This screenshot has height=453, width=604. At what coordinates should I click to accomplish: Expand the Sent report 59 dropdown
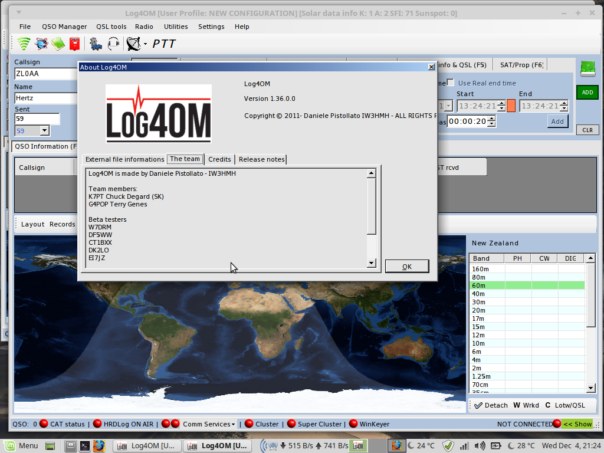tap(44, 130)
